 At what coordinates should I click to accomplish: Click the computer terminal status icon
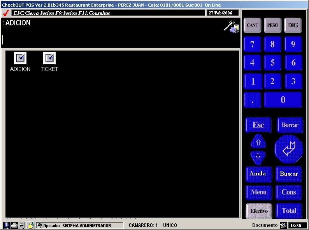[23, 225]
